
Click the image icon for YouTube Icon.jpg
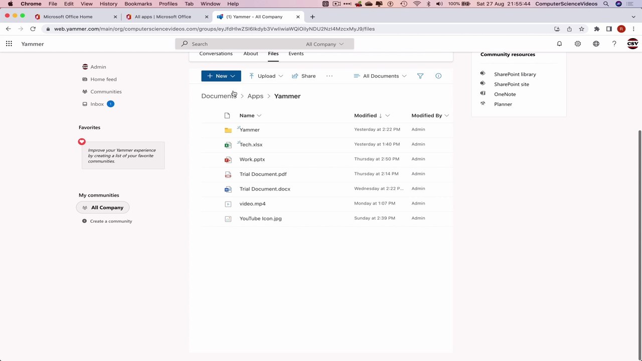click(228, 219)
